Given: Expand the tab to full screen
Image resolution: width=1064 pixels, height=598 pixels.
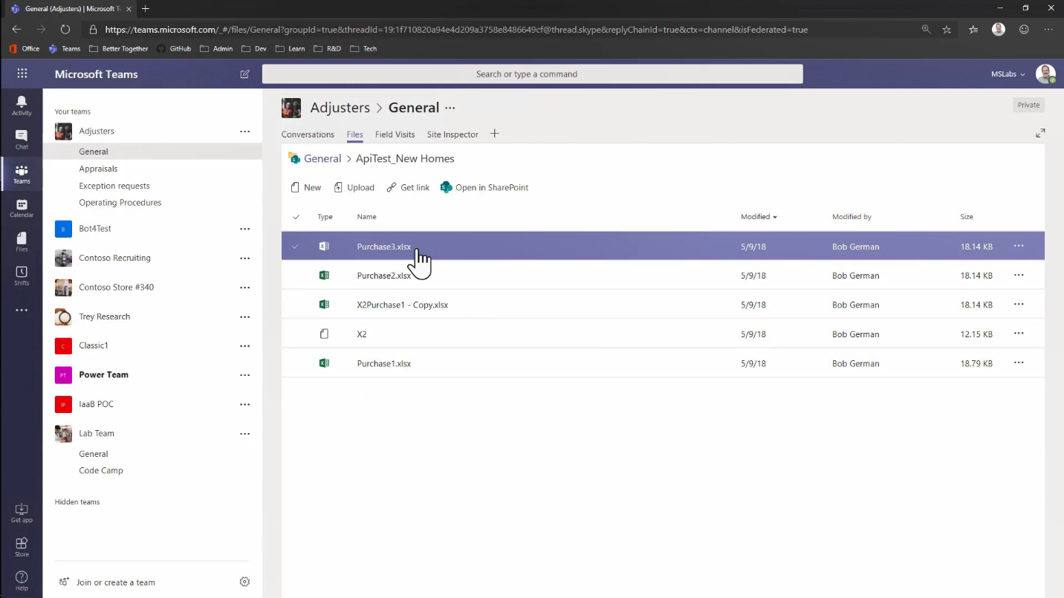Looking at the screenshot, I should (1040, 133).
